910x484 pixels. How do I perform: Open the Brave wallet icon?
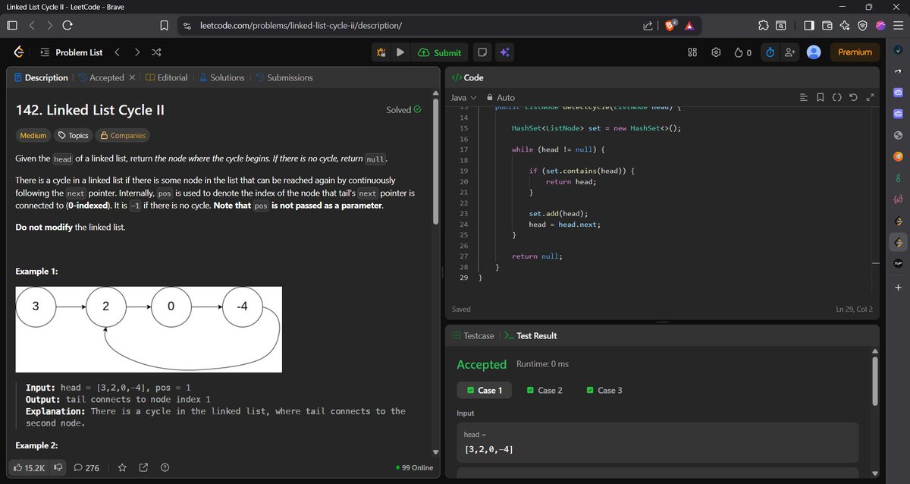[x=827, y=25]
